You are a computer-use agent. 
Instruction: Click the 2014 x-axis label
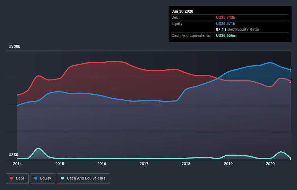click(17, 164)
